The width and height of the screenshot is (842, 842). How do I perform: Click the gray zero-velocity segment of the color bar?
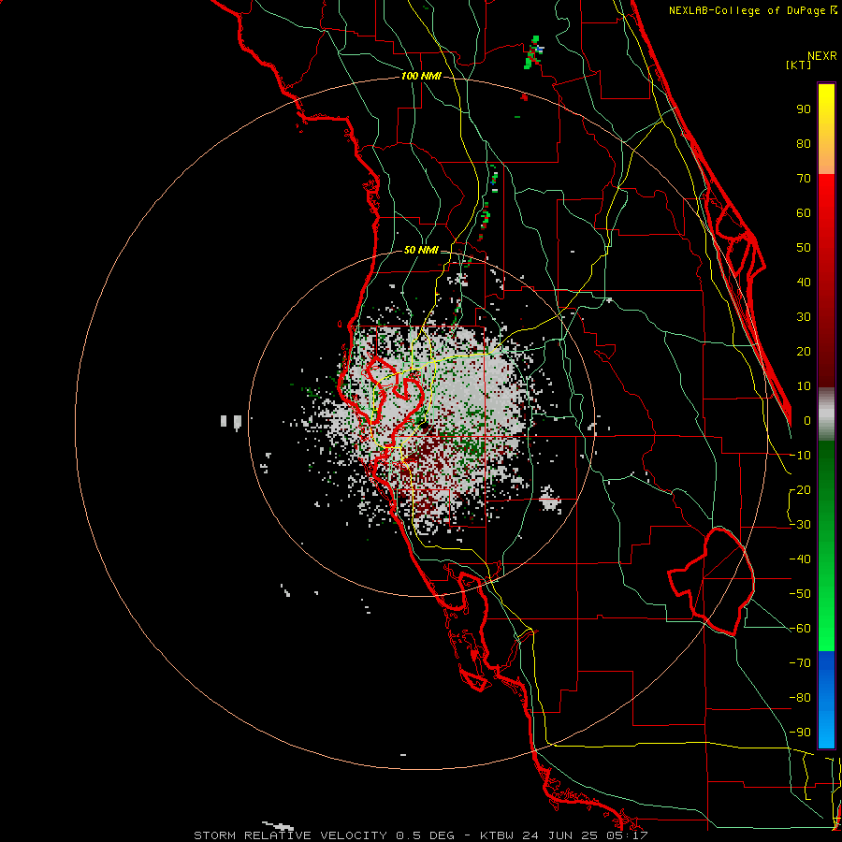pyautogui.click(x=826, y=414)
